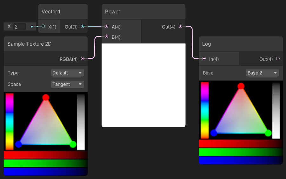Screen dimensions: 286x179
Task: Click the B(4) input port on Power node
Action: click(107, 37)
